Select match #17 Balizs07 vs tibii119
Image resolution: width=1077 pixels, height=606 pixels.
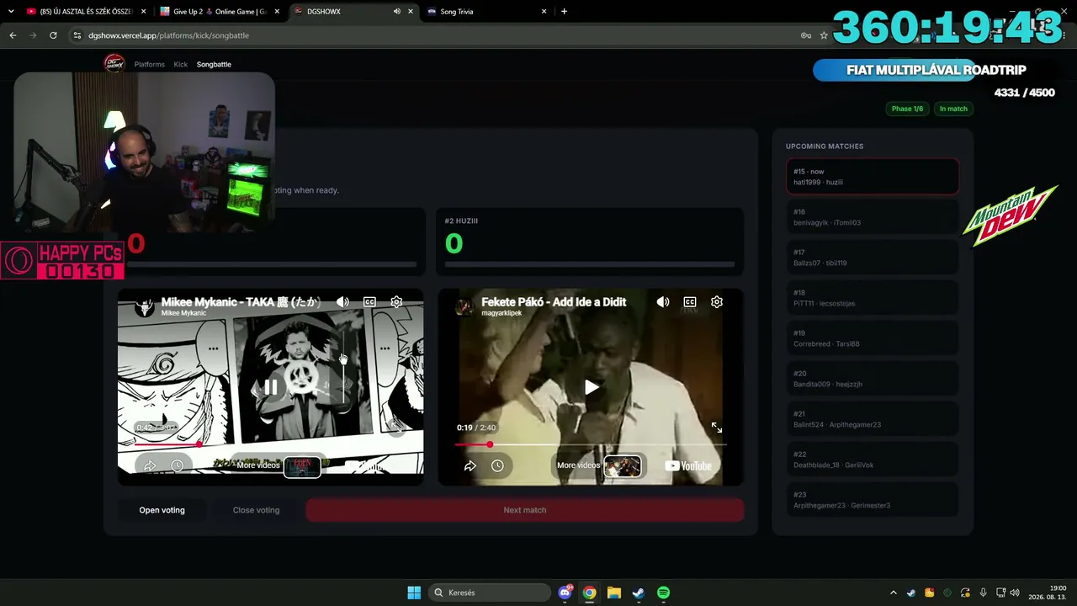tap(873, 258)
